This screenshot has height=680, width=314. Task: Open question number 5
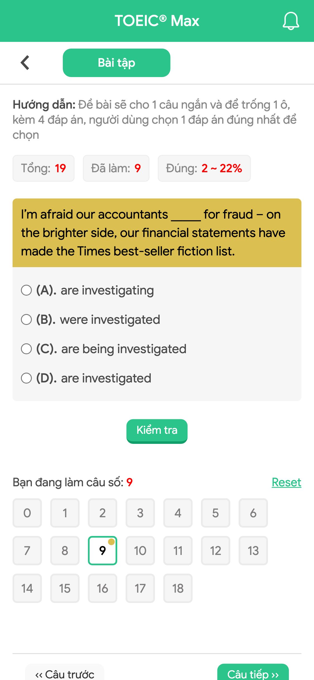point(215,513)
